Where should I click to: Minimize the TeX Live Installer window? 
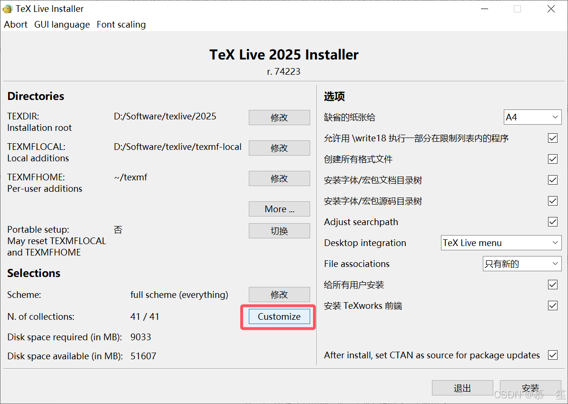click(x=484, y=9)
